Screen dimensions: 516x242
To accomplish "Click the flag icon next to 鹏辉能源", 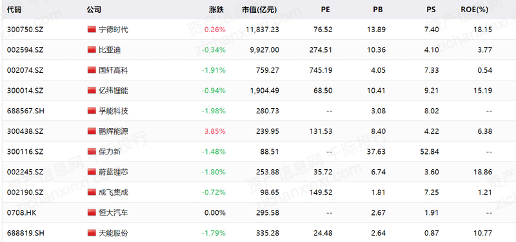I will click(x=92, y=131).
